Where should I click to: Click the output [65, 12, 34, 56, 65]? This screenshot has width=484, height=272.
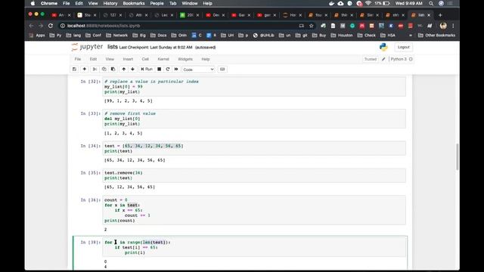pos(129,187)
